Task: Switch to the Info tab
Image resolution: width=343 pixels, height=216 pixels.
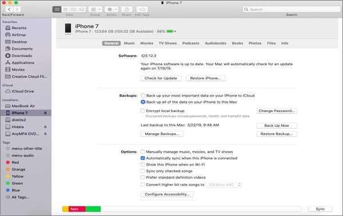Action: click(285, 43)
